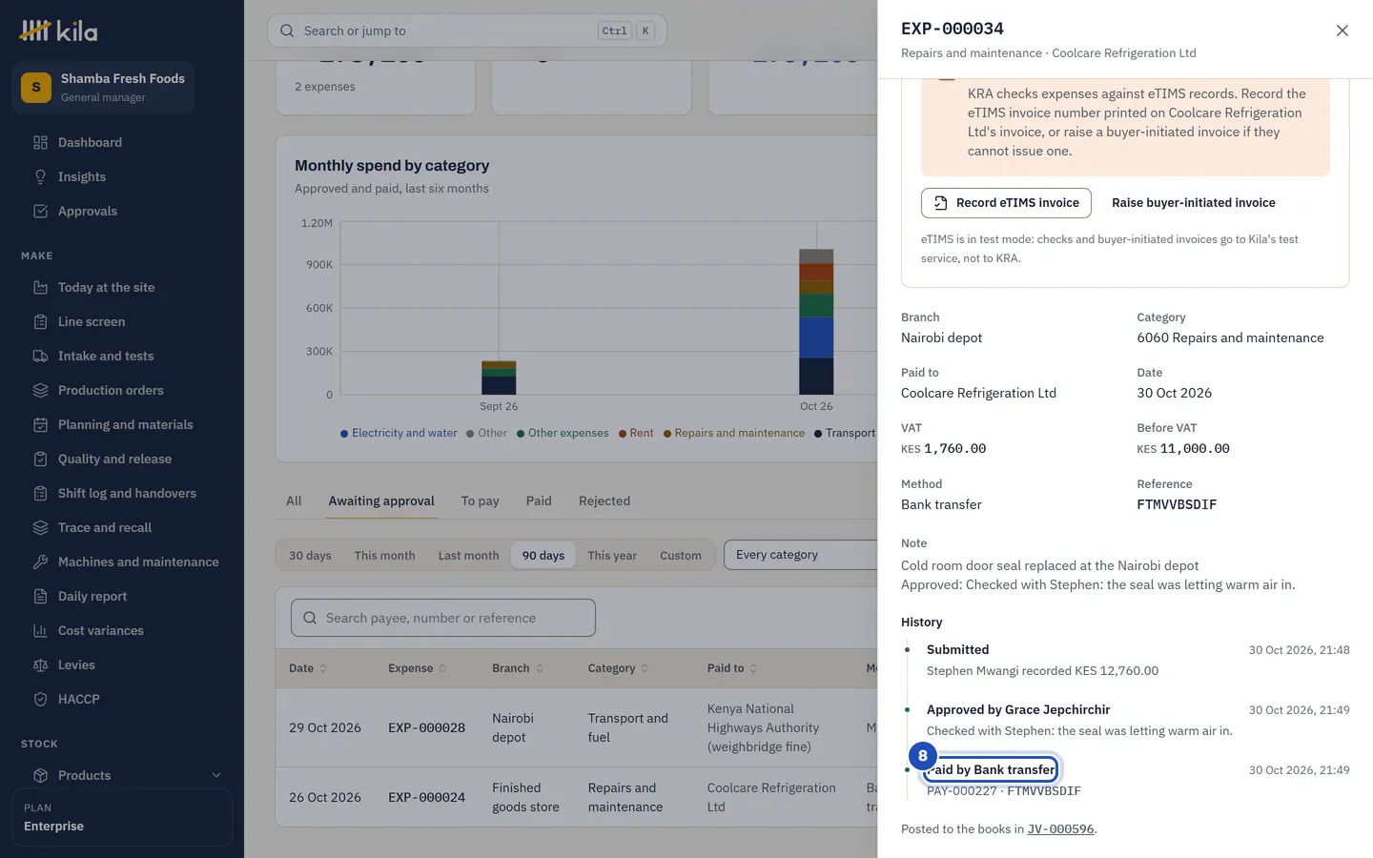Click the Line screen clipboard icon
1373x858 pixels.
pos(40,322)
